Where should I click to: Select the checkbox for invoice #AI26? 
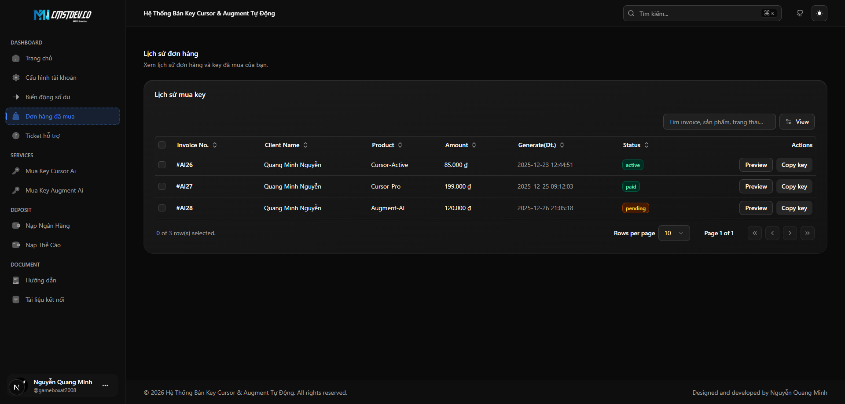pyautogui.click(x=162, y=165)
